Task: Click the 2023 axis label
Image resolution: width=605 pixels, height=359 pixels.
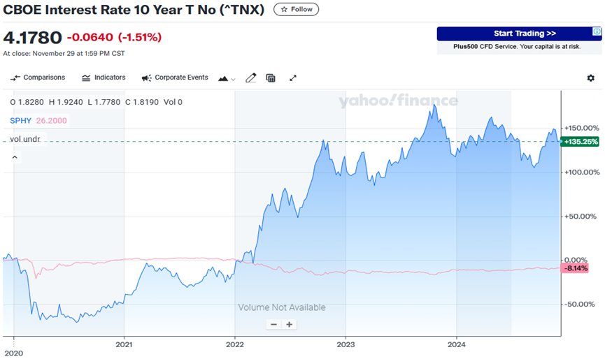Action: (346, 344)
